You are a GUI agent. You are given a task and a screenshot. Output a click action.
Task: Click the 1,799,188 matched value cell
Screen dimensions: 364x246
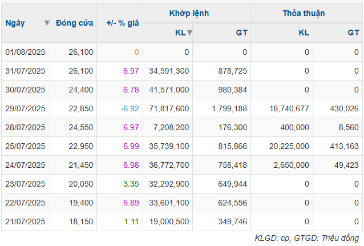click(229, 108)
